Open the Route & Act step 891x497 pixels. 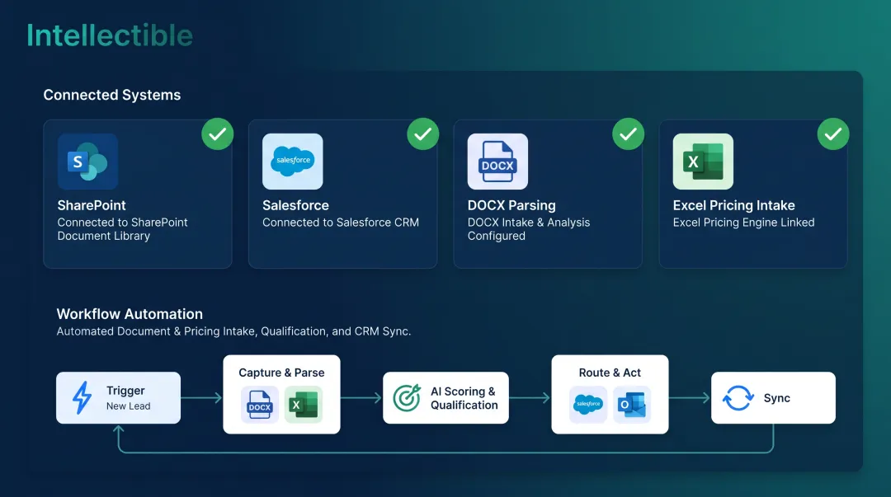pos(610,394)
